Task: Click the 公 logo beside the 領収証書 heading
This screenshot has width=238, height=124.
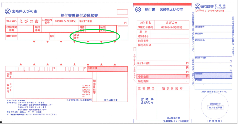Action: click(198, 6)
